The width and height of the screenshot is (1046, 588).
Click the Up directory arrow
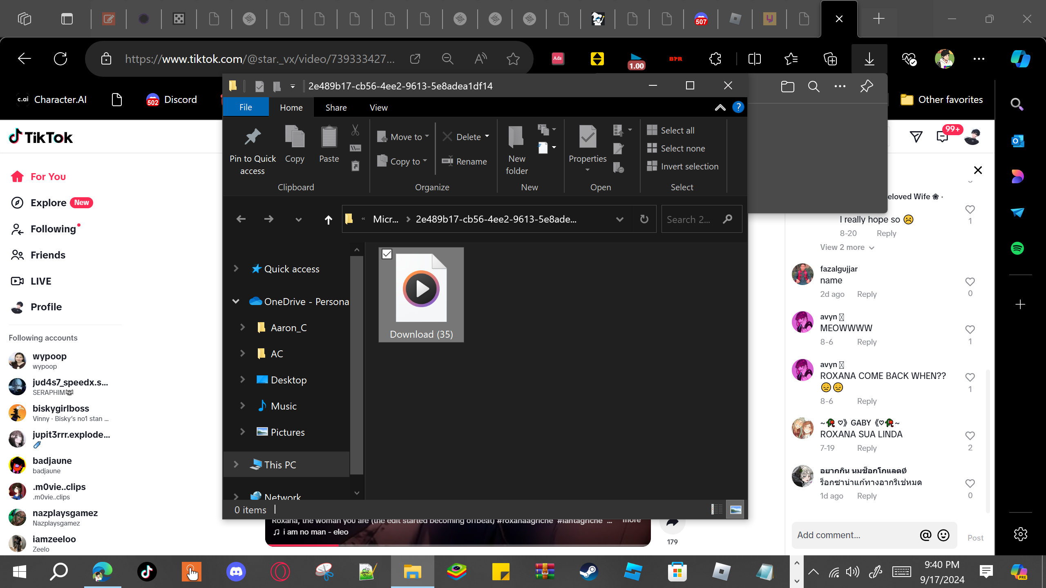(x=328, y=220)
